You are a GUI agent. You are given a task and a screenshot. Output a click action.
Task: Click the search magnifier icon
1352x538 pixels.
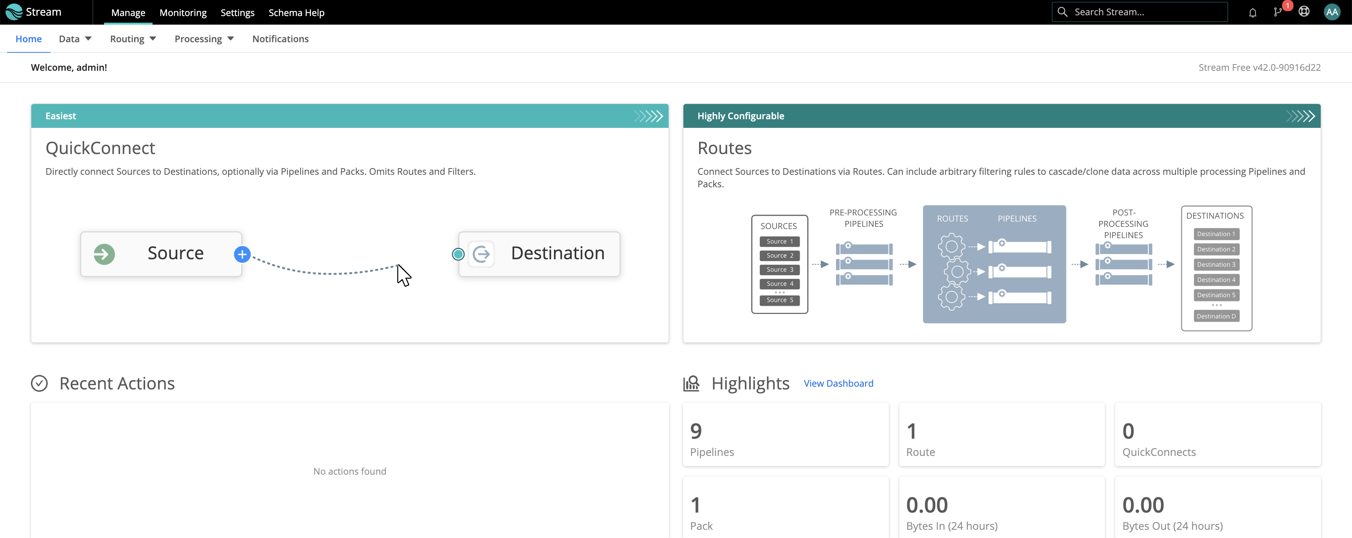coord(1062,12)
